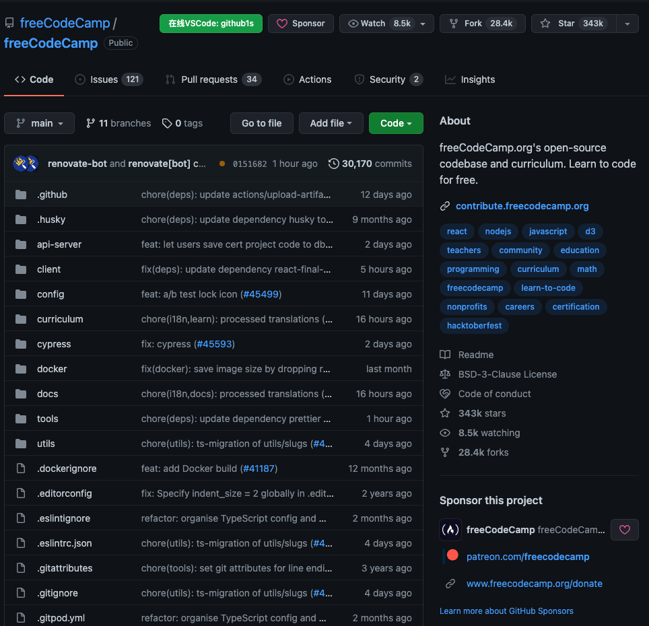649x626 pixels.
Task: Click the api-server folder icon
Action: (x=21, y=244)
